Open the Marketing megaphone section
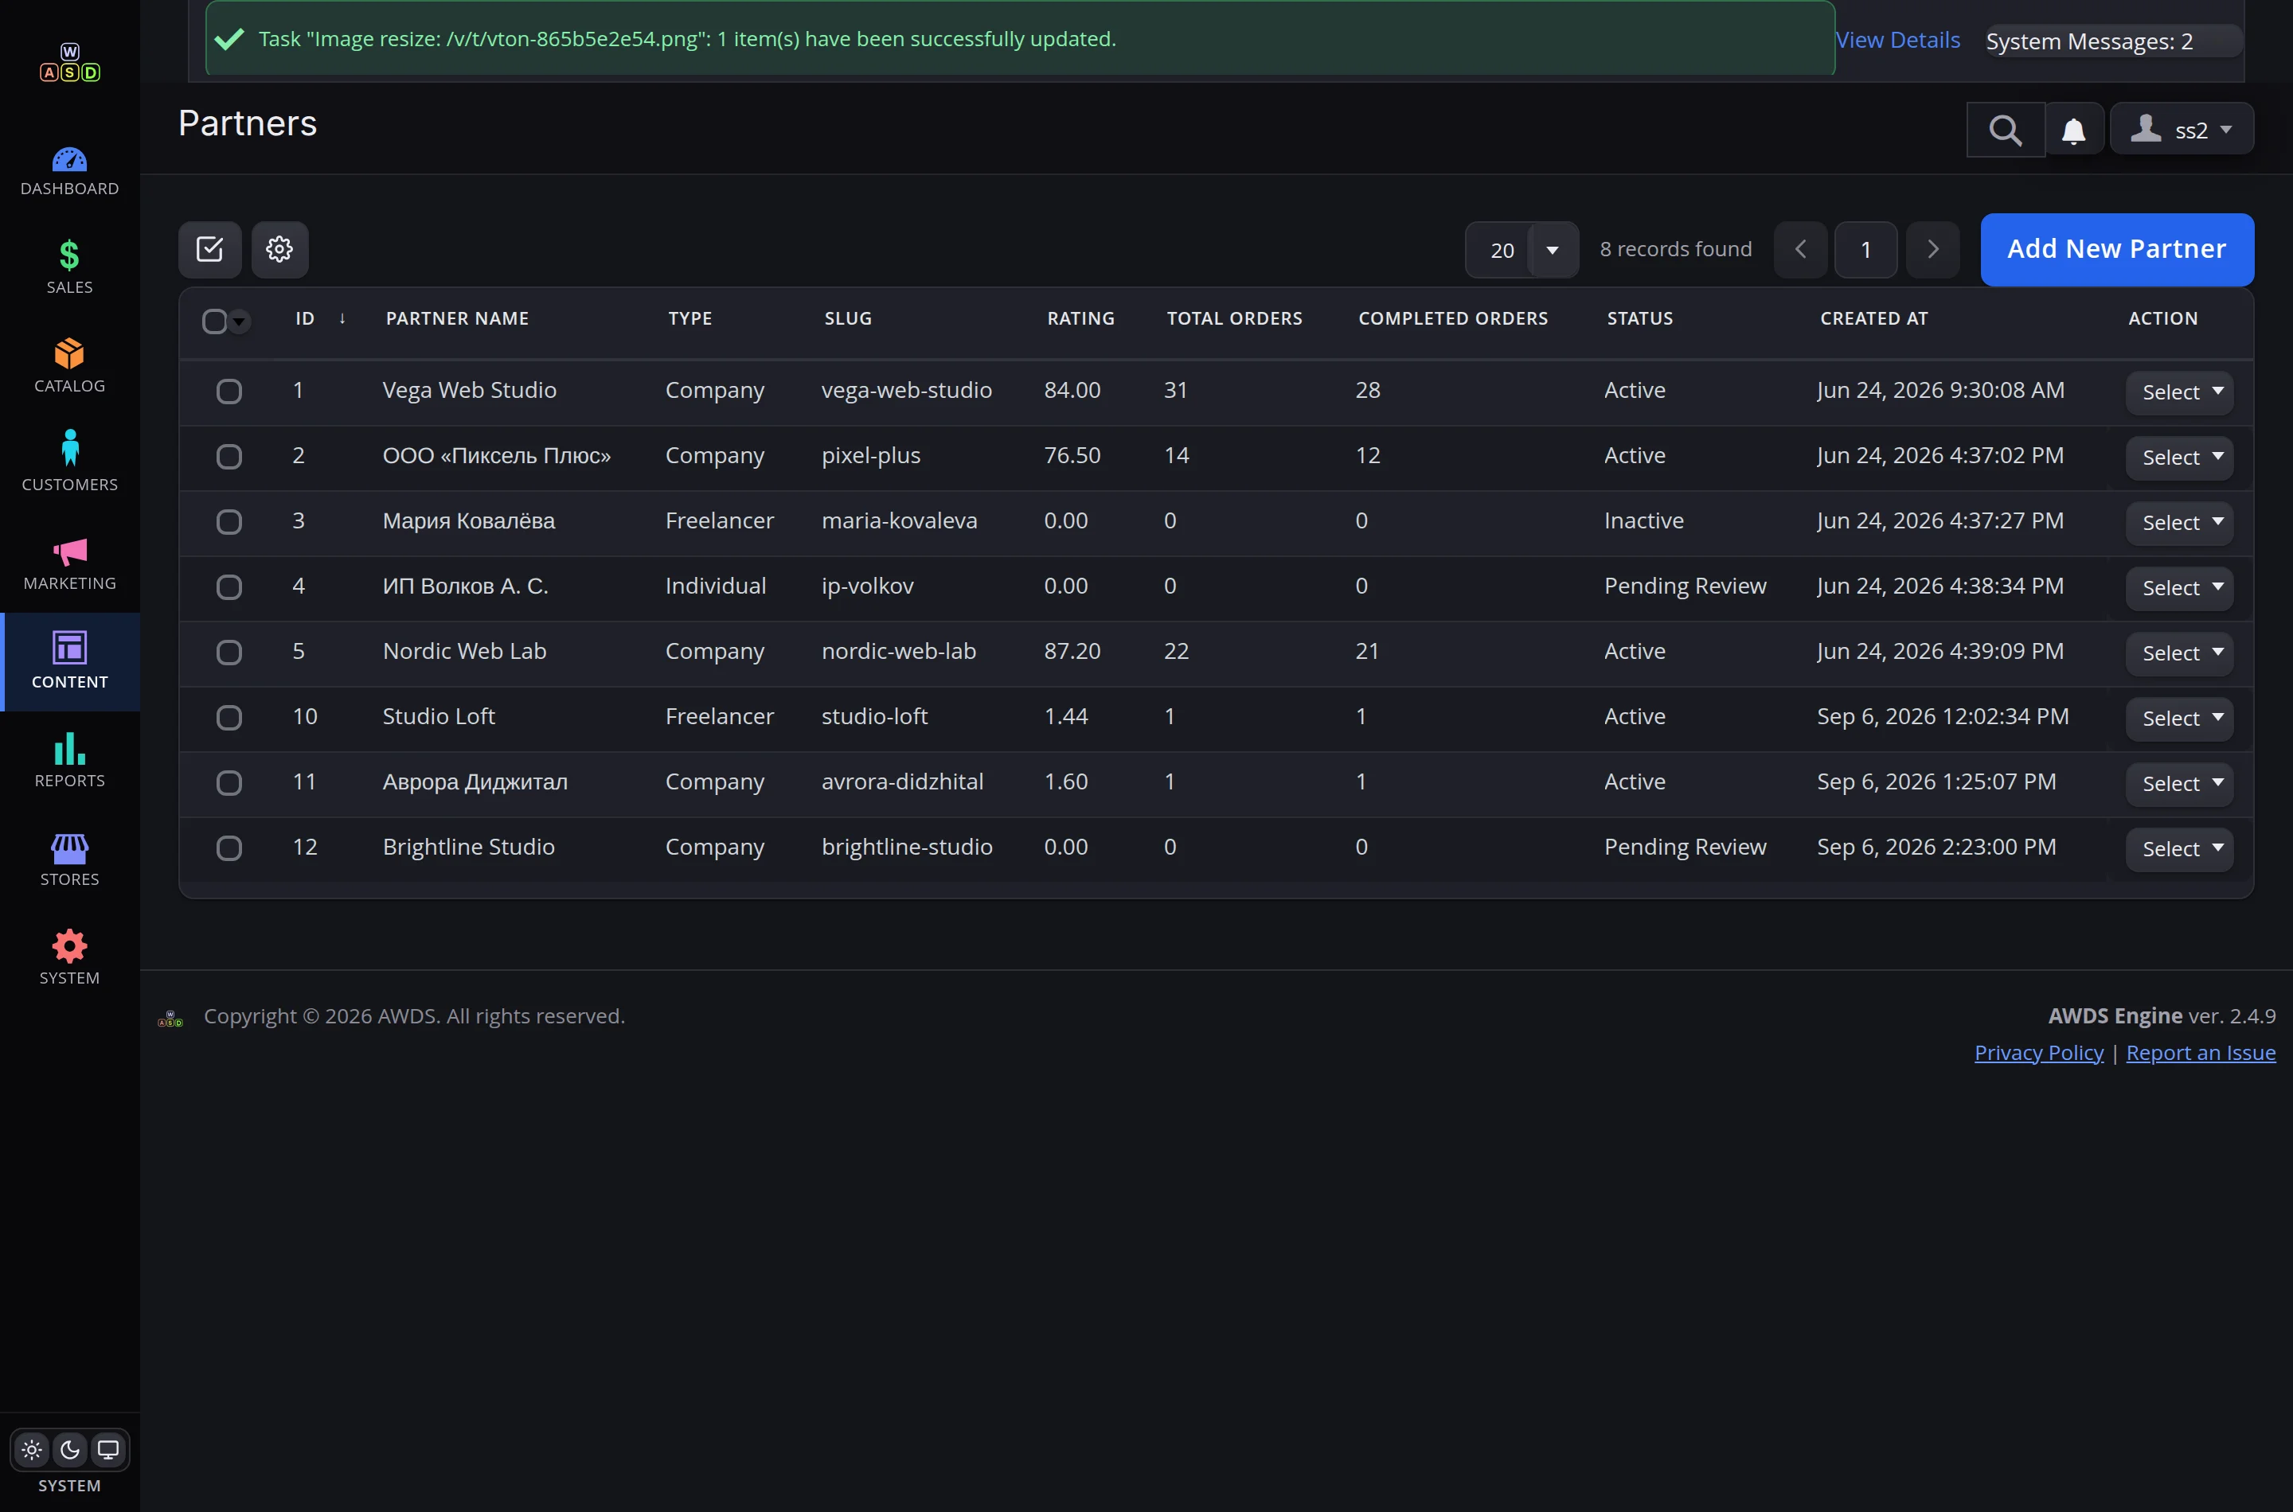The width and height of the screenshot is (2293, 1512). (69, 565)
